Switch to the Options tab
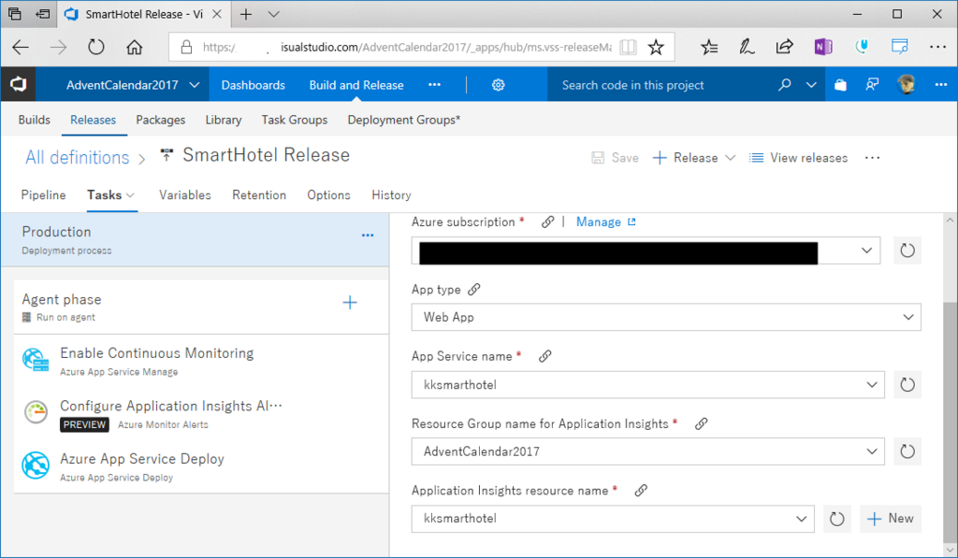The height and width of the screenshot is (558, 958). point(328,194)
